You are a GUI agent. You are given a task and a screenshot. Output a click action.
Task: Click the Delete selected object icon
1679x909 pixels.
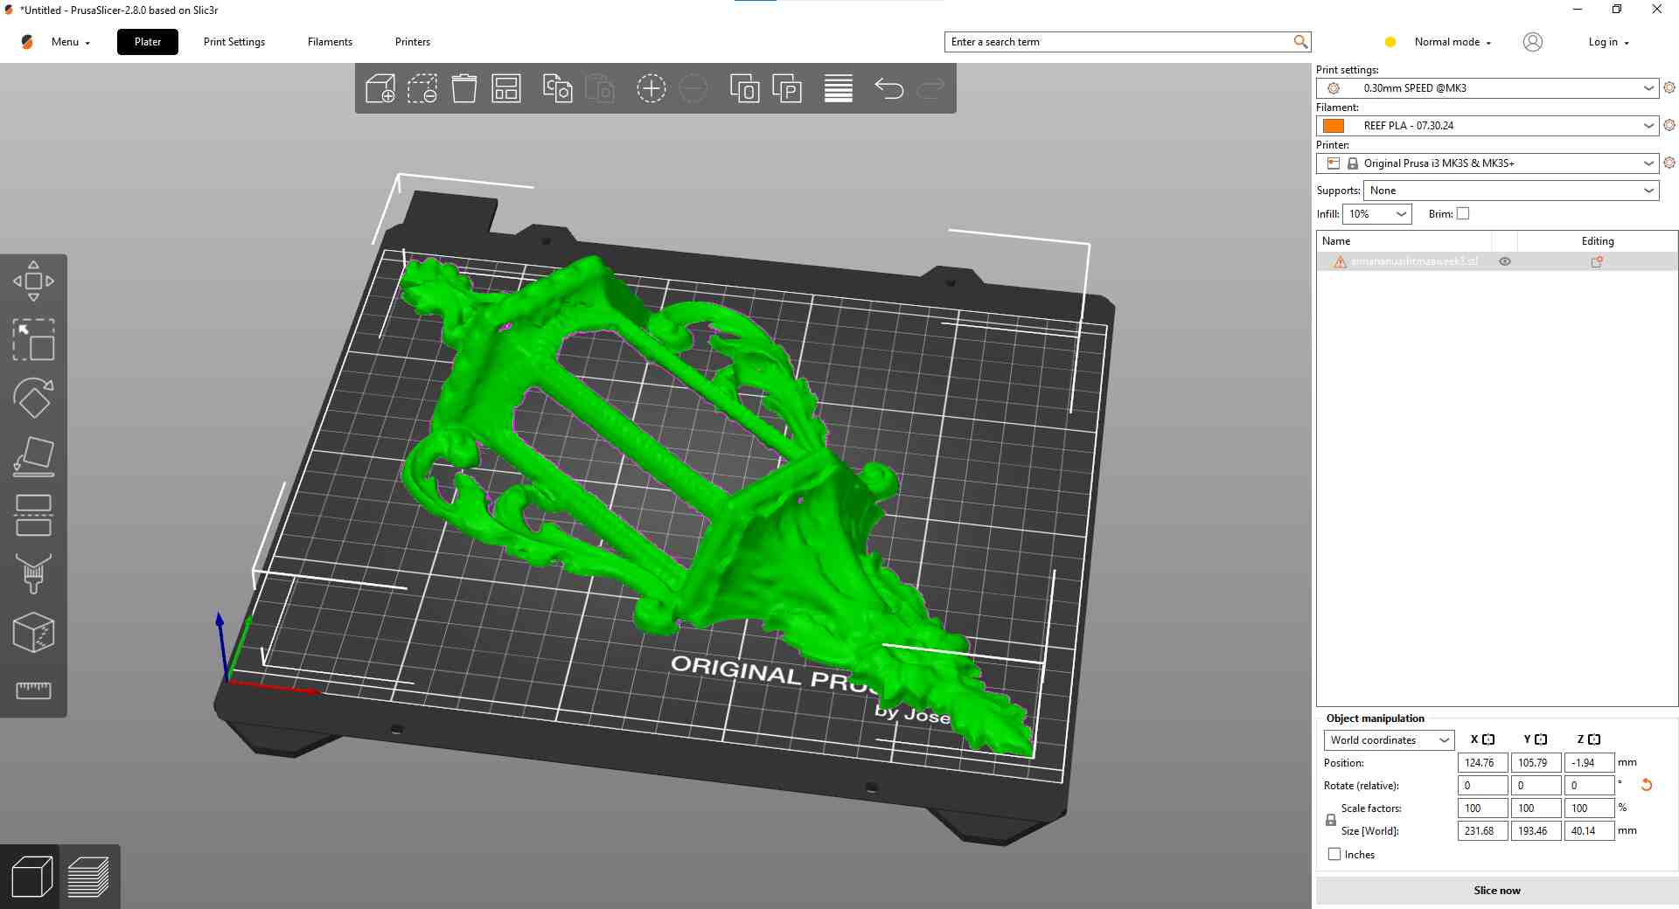(x=422, y=88)
